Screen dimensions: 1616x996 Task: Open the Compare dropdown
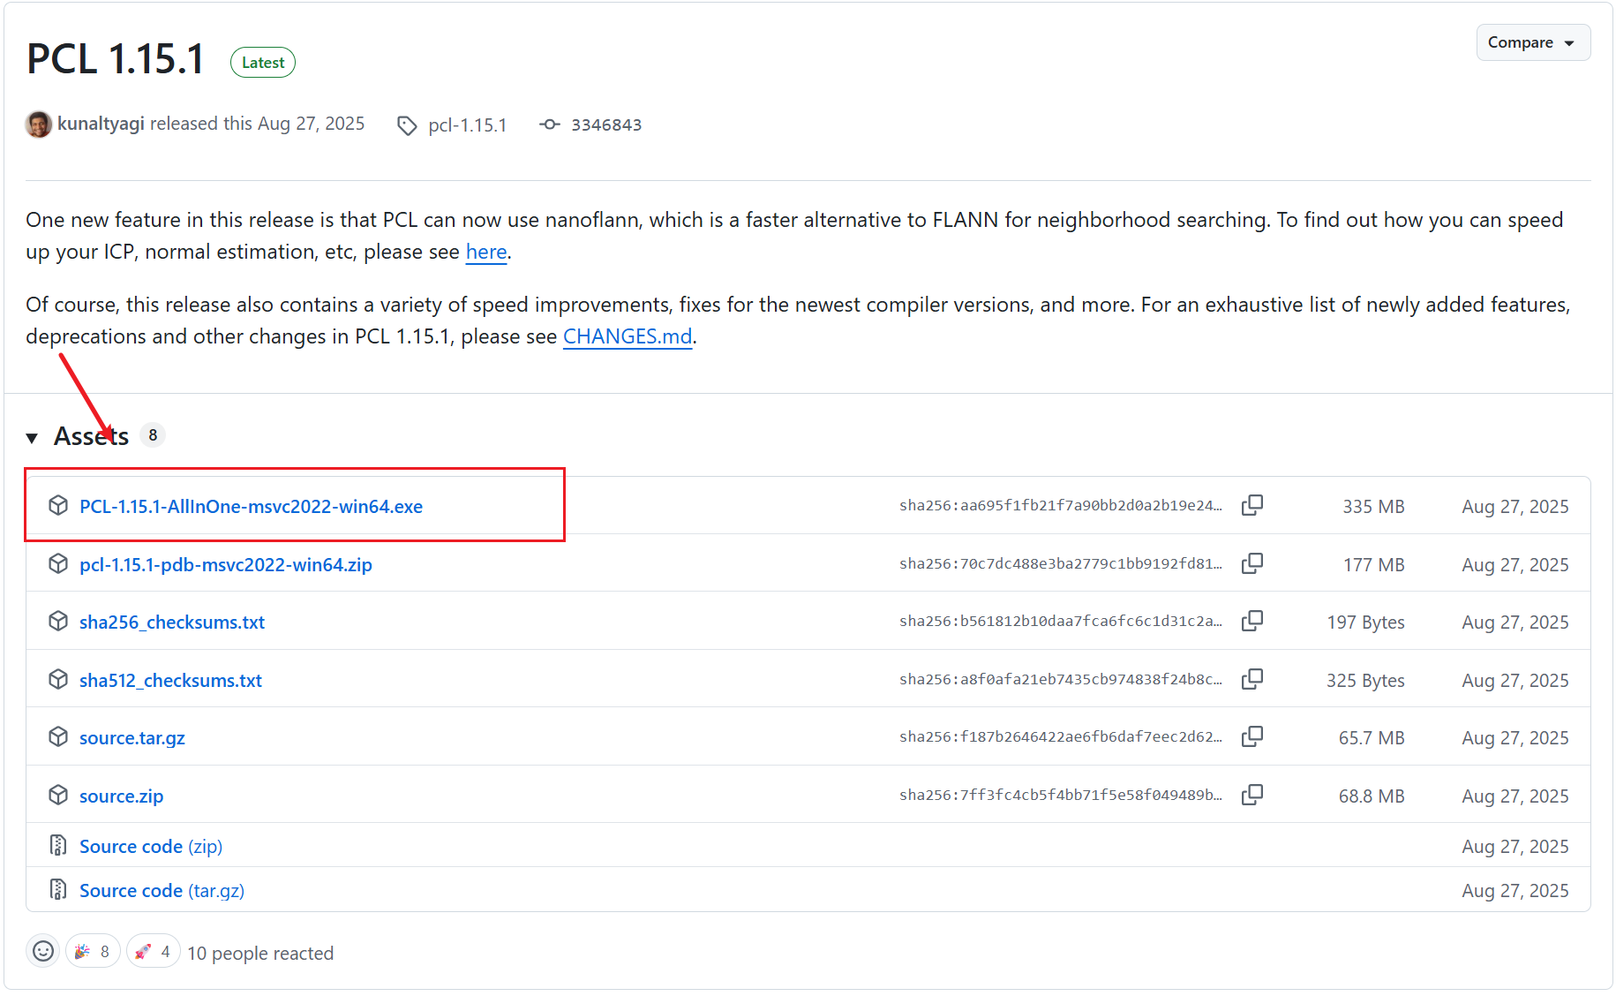[x=1533, y=42]
